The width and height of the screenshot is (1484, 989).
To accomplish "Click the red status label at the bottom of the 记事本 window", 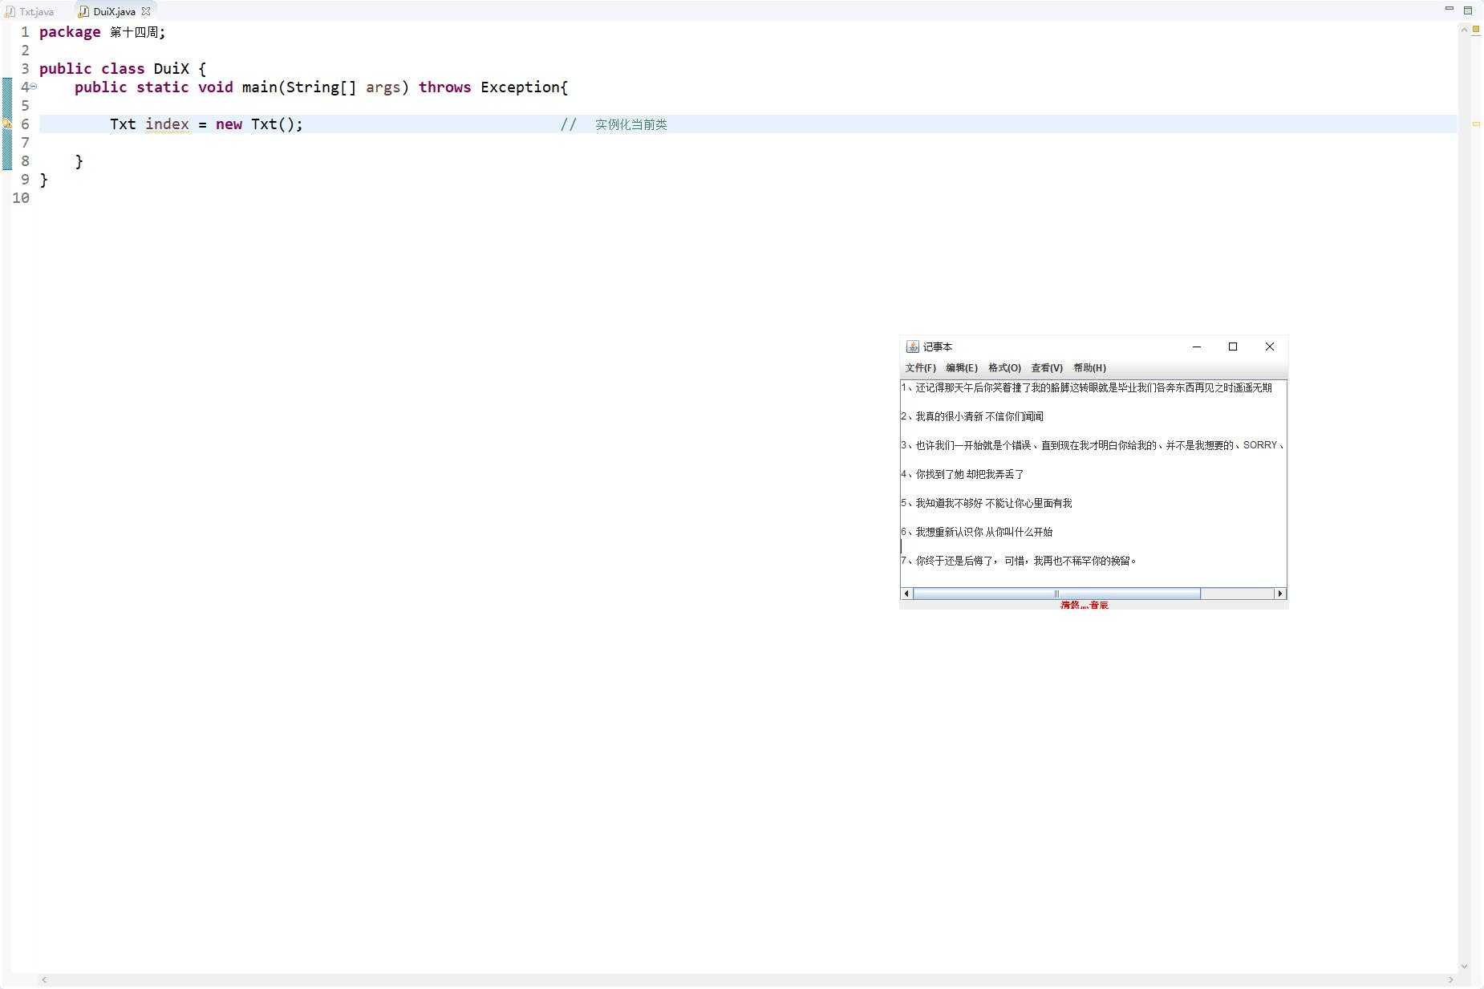I will 1084,605.
